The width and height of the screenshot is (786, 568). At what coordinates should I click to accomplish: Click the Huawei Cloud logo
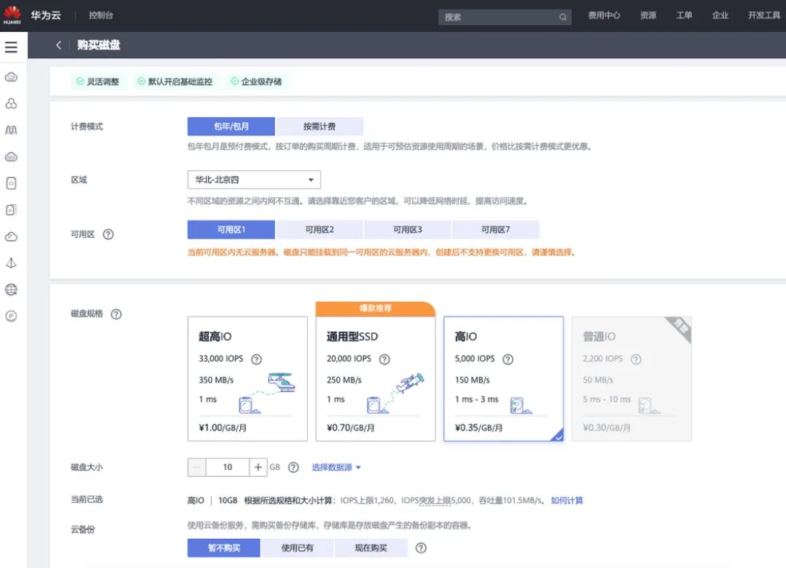(12, 15)
